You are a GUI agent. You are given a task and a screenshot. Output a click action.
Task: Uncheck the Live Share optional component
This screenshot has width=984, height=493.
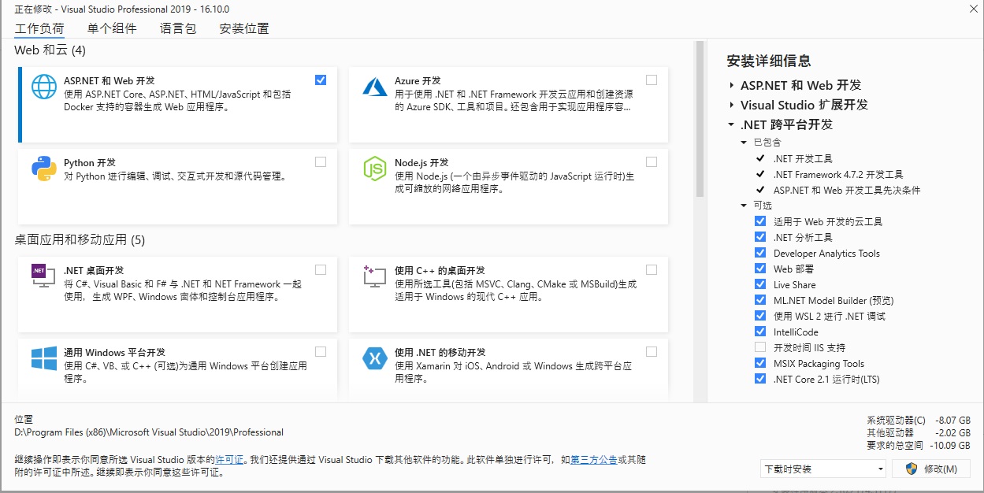pos(760,284)
